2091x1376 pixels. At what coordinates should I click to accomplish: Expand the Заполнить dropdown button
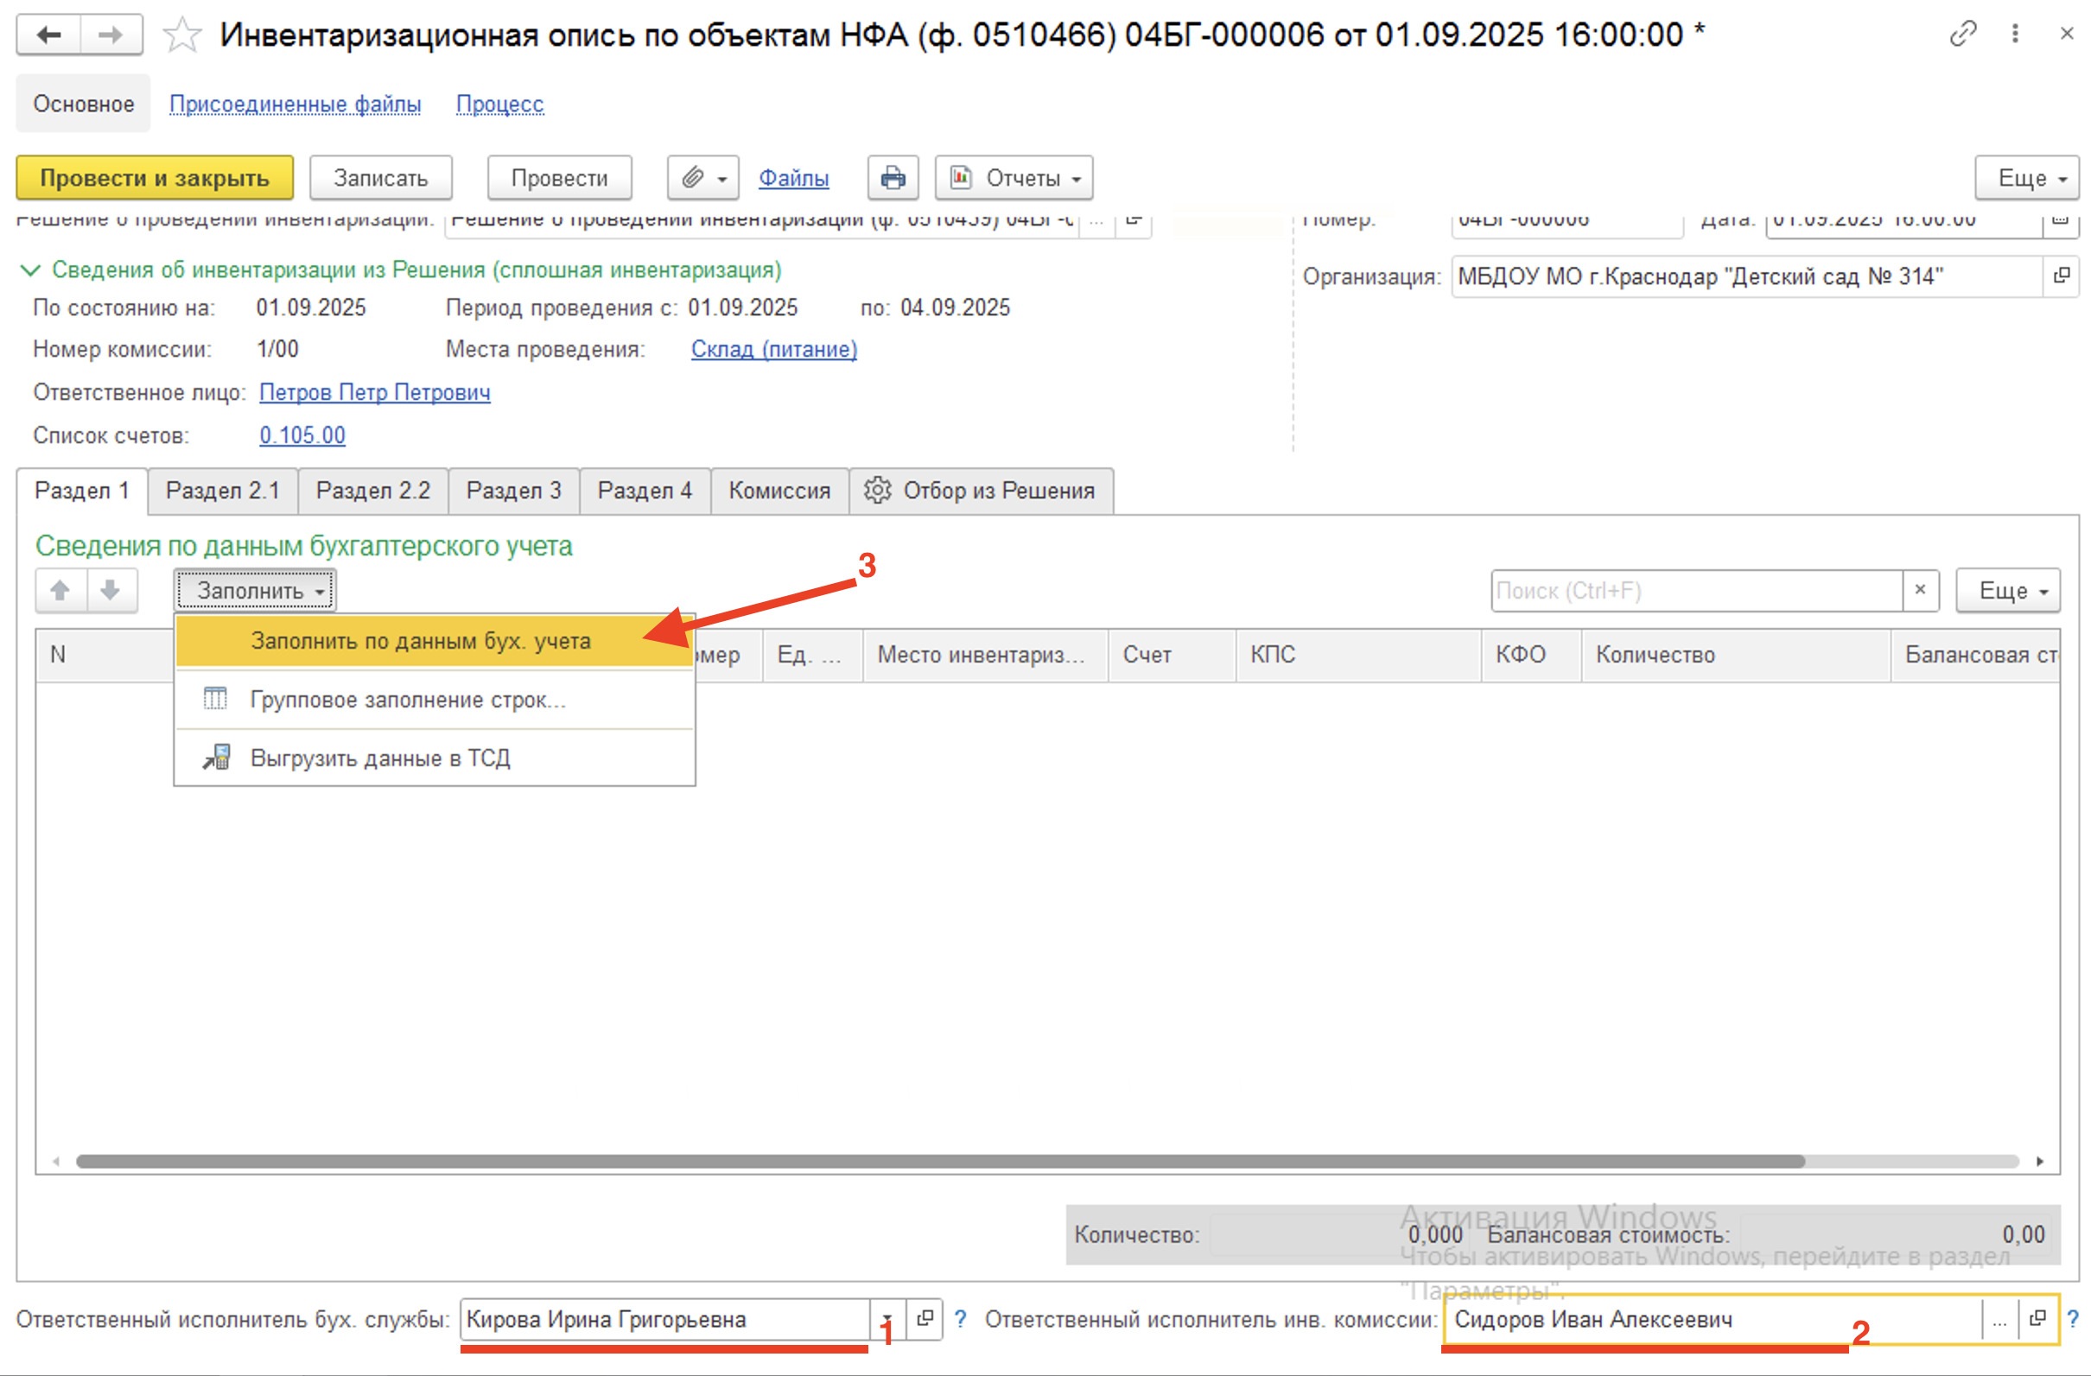(255, 590)
